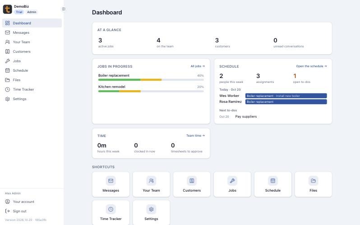Click the Settings shortcut gear icon
Screen dimensions: 360x225
[151, 209]
